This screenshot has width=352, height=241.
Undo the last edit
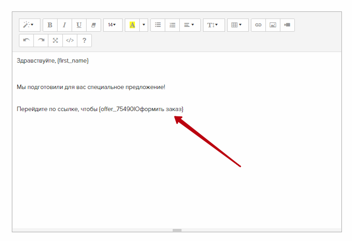tap(26, 41)
